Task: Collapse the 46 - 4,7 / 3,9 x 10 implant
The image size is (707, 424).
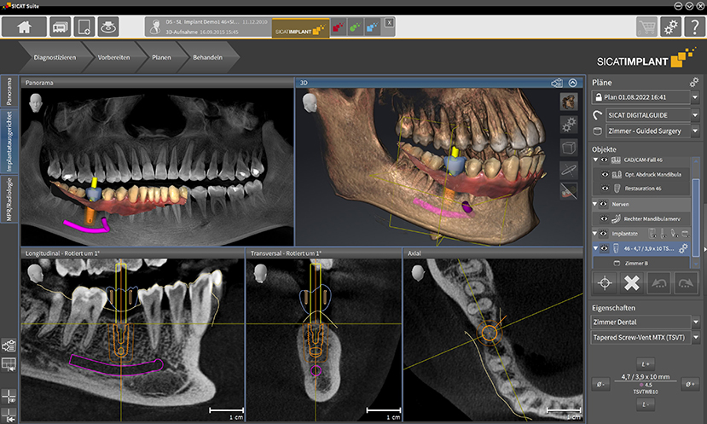Action: (x=595, y=248)
